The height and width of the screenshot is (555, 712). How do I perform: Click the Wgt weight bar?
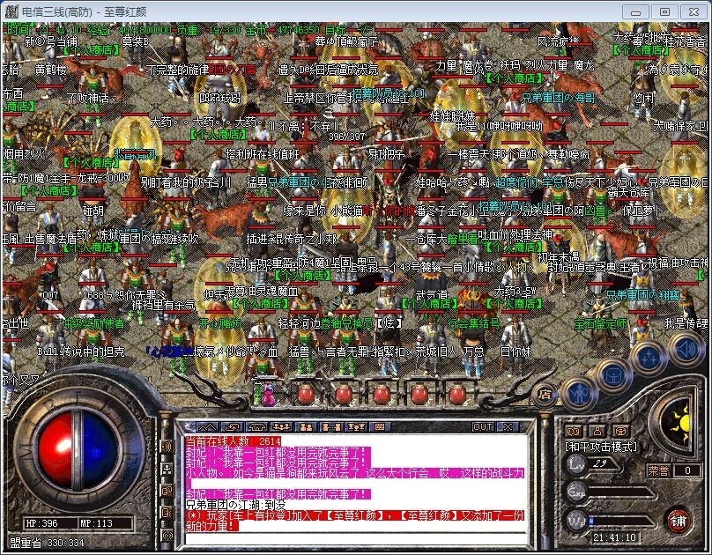click(x=622, y=522)
